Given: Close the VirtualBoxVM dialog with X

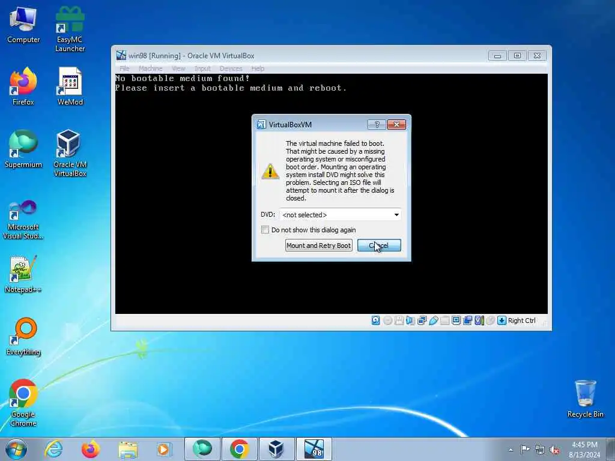Looking at the screenshot, I should (396, 125).
